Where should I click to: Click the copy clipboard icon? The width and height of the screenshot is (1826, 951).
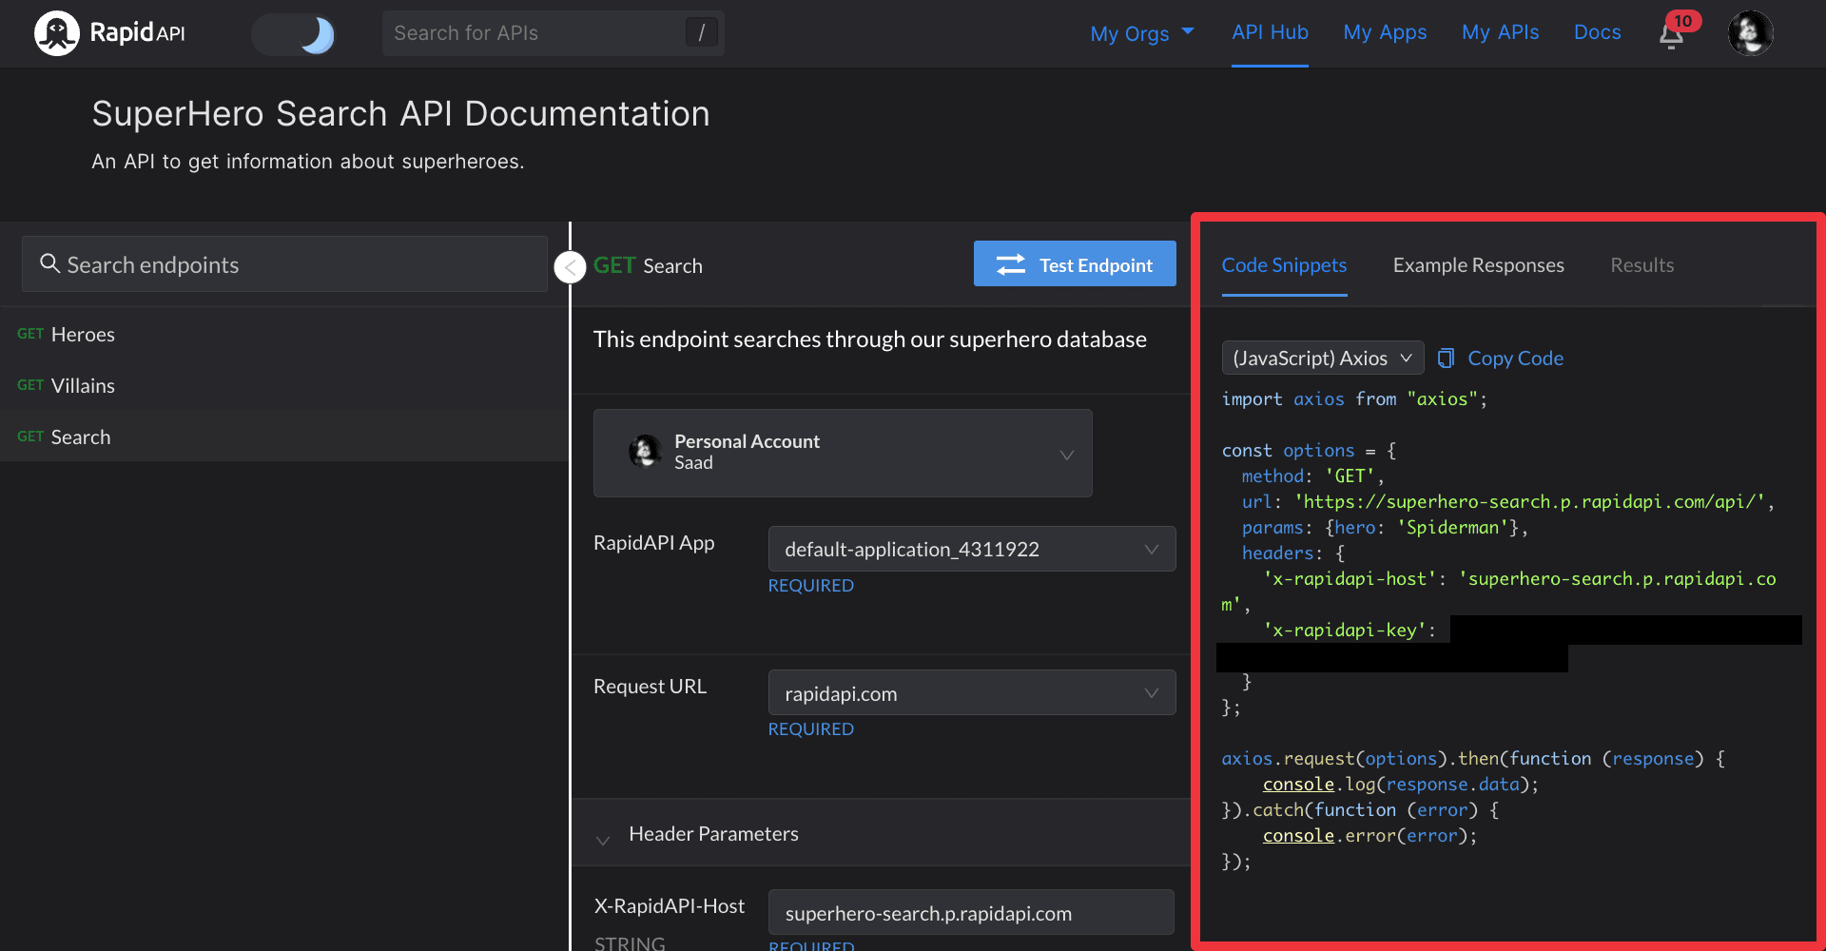point(1446,358)
